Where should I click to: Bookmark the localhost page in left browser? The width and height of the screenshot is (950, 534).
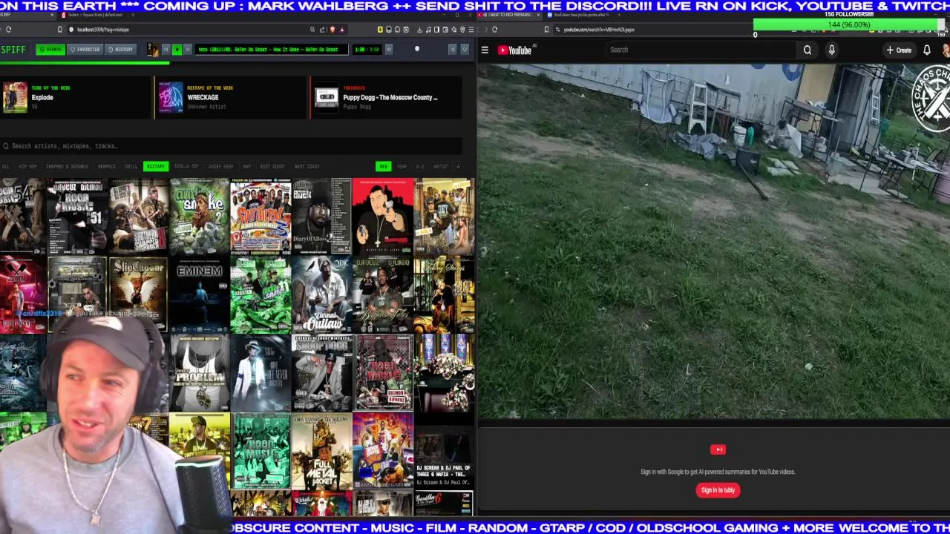59,30
